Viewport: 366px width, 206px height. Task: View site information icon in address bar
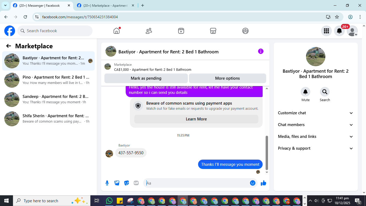[x=37, y=17]
